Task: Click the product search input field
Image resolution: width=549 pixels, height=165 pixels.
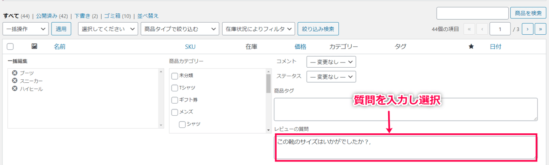Action: pyautogui.click(x=472, y=13)
